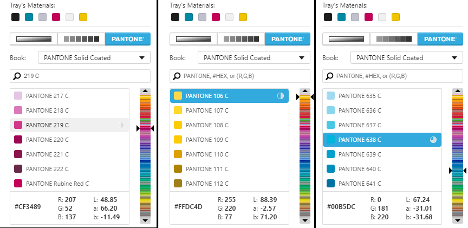Screen dimensions: 468x228
Task: Switch to gradient mode in left panel
Action: click(34, 39)
